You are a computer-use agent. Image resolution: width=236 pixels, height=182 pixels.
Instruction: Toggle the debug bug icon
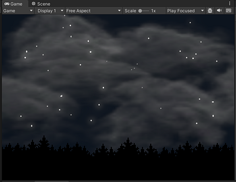[x=210, y=11]
